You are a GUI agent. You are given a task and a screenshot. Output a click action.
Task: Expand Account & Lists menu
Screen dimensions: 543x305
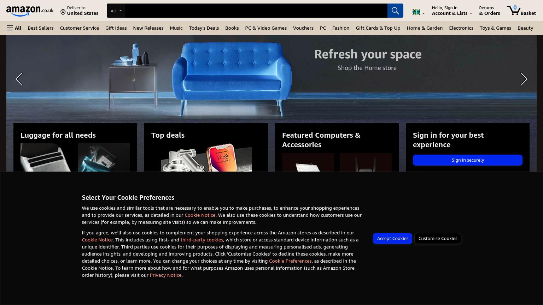(x=452, y=11)
